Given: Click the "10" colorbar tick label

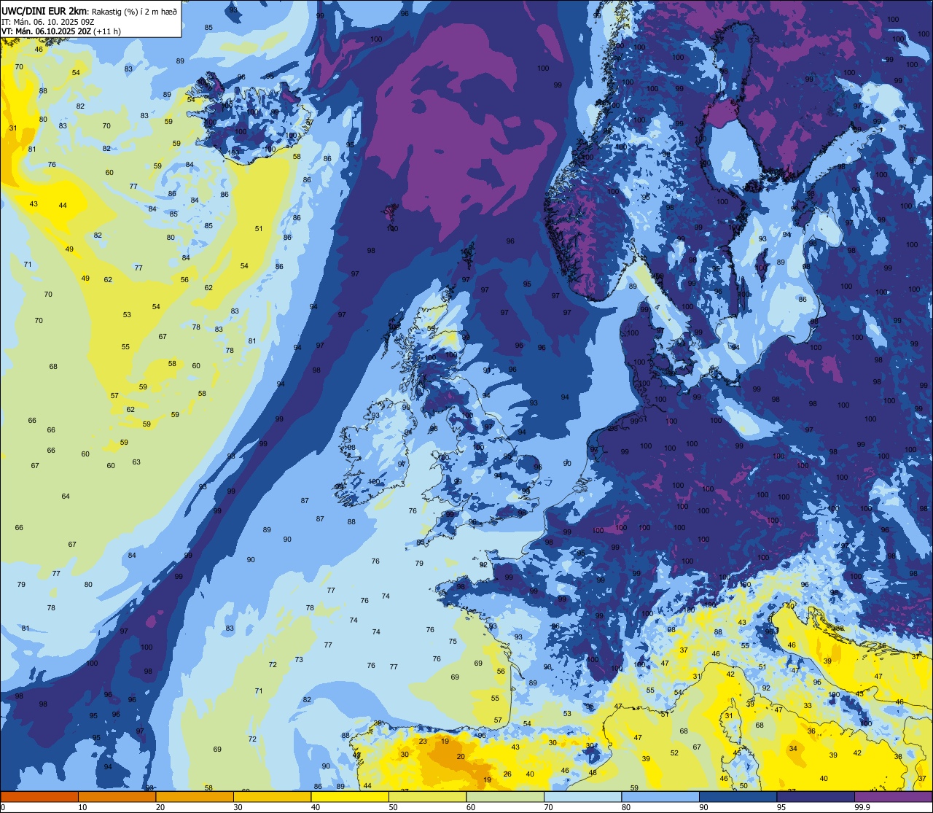Looking at the screenshot, I should point(82,806).
